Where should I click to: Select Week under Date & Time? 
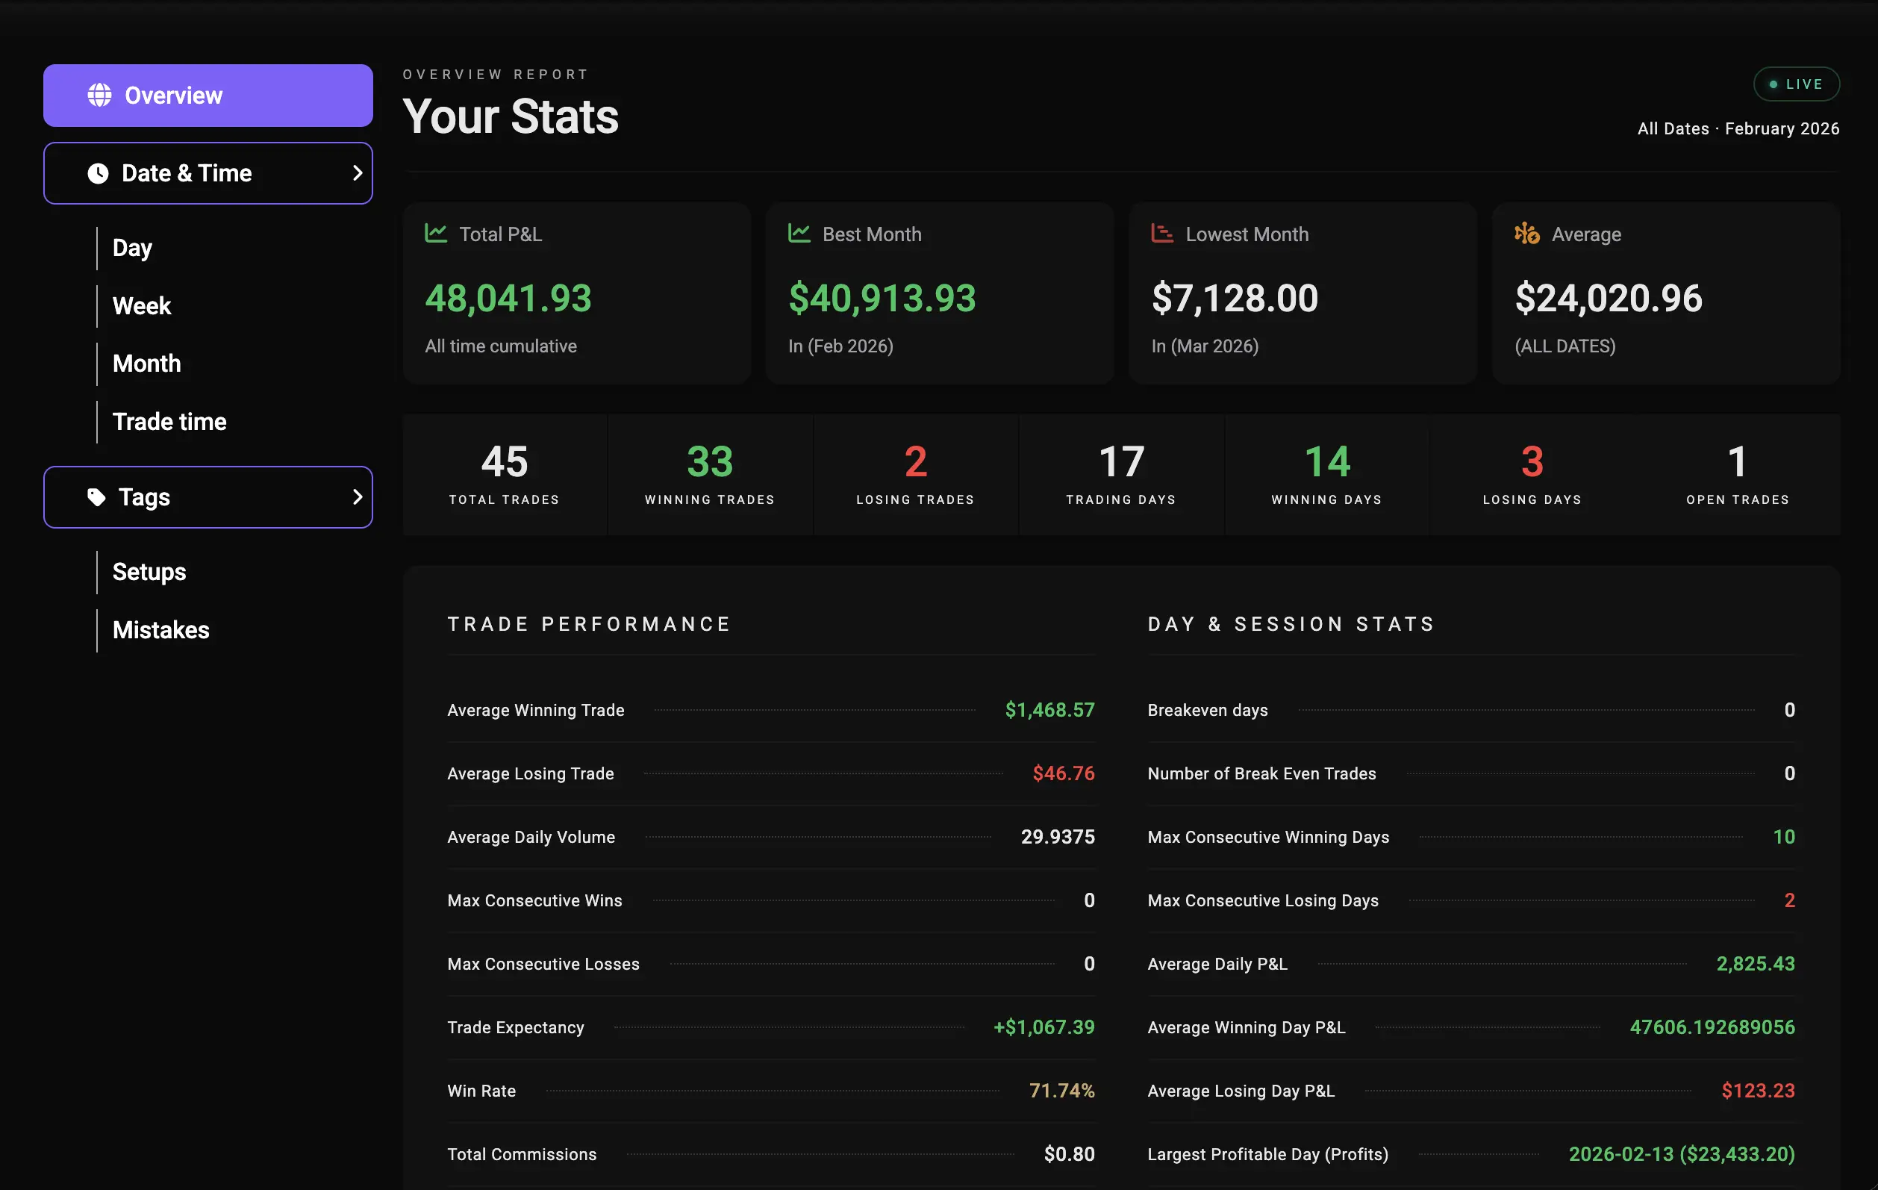coord(142,305)
